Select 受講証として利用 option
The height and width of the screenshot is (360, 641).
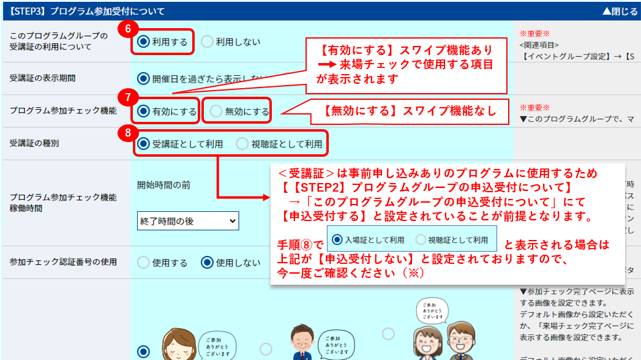coord(143,143)
